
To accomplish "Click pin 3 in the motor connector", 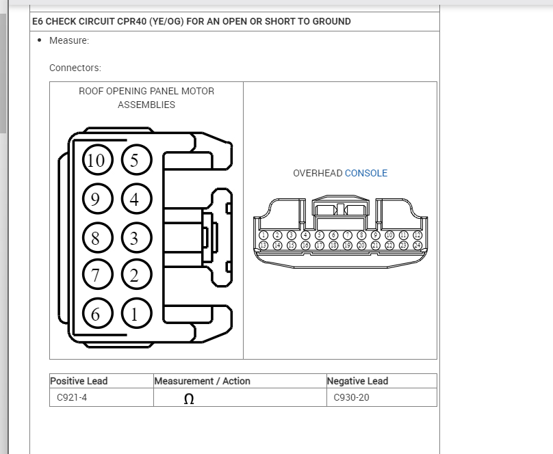I will (136, 238).
